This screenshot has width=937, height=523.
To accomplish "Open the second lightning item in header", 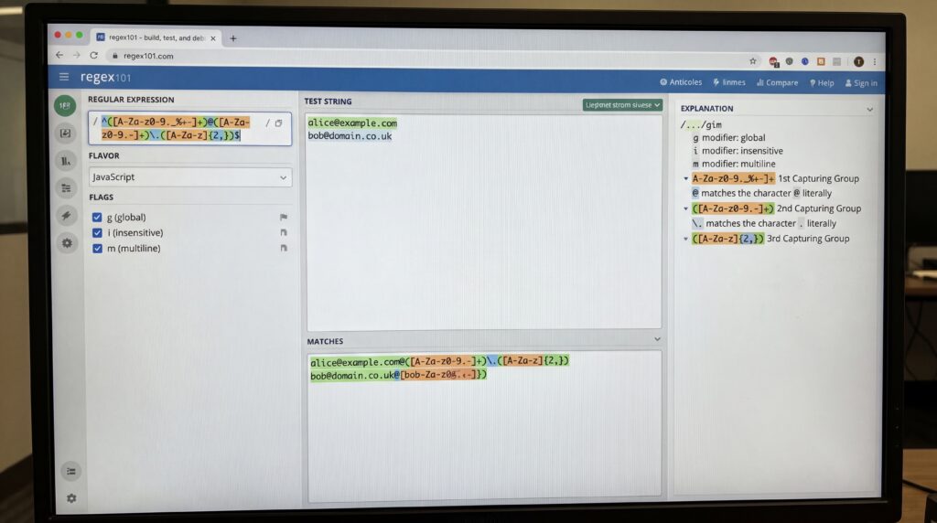I will 729,82.
